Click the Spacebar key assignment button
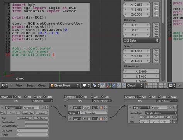 [x=24, y=118]
